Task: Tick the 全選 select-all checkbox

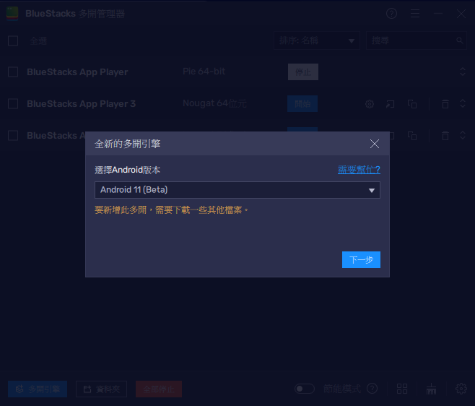Action: pyautogui.click(x=13, y=41)
